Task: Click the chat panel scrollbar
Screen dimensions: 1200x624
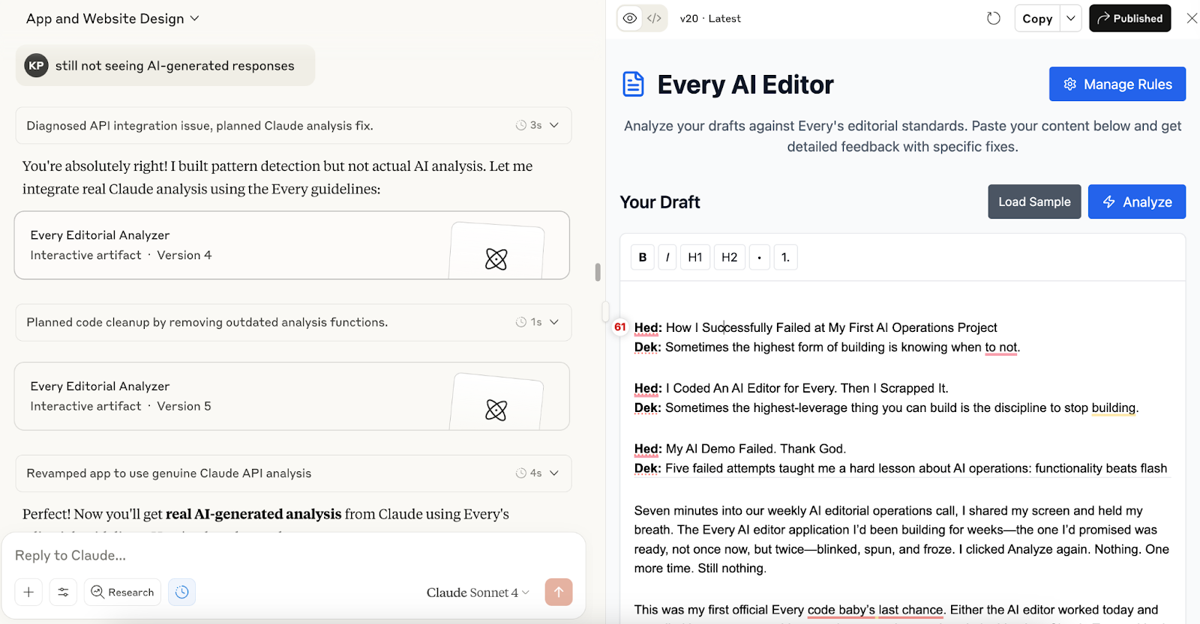Action: click(x=598, y=272)
